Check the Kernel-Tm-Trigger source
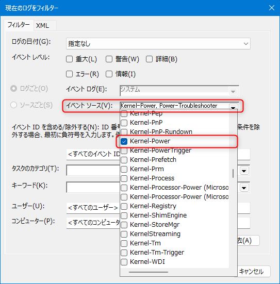 [124, 253]
